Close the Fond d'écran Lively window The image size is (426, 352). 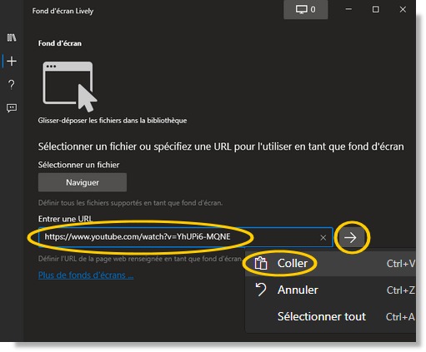click(403, 9)
